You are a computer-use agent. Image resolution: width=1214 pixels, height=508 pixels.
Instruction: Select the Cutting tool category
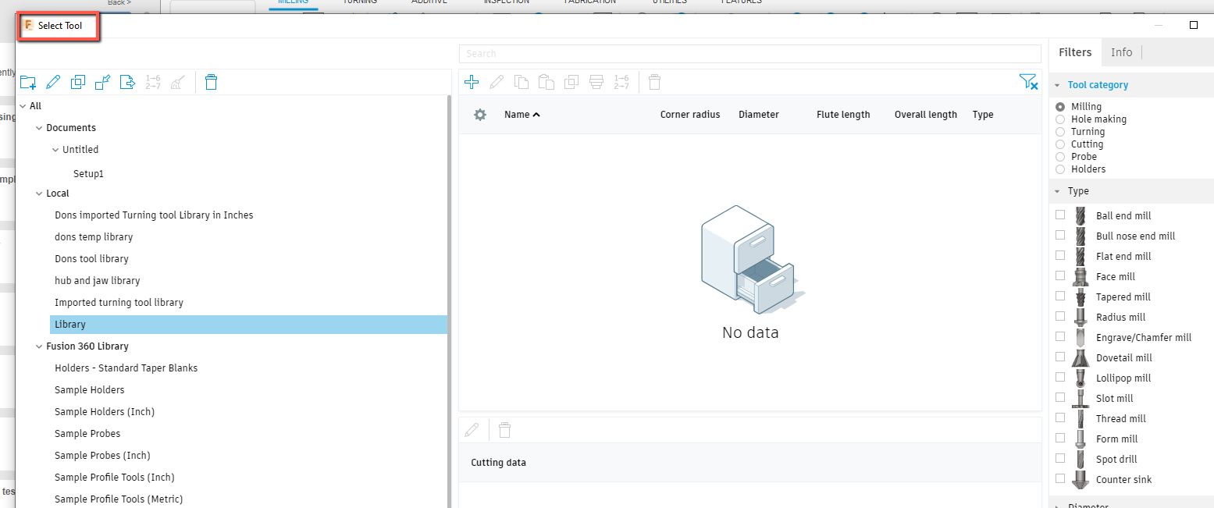point(1059,144)
